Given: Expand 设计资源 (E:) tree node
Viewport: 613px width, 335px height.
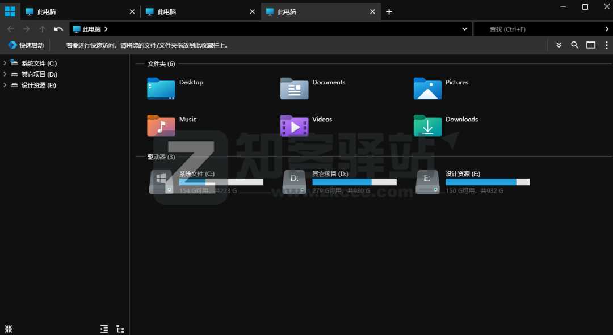Looking at the screenshot, I should [5, 86].
